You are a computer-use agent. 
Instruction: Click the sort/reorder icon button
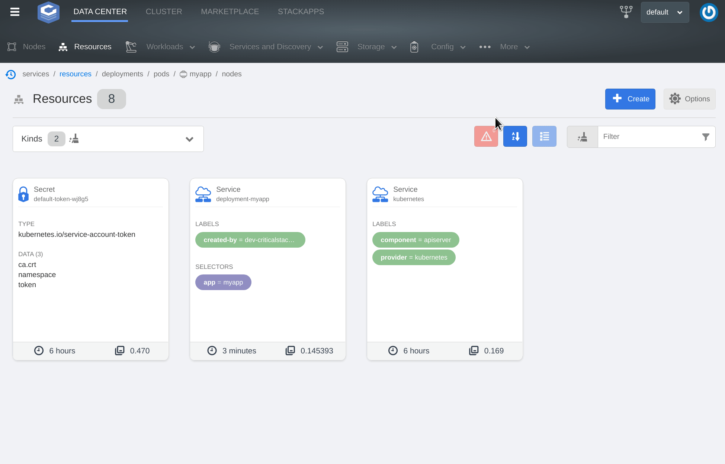(x=515, y=137)
